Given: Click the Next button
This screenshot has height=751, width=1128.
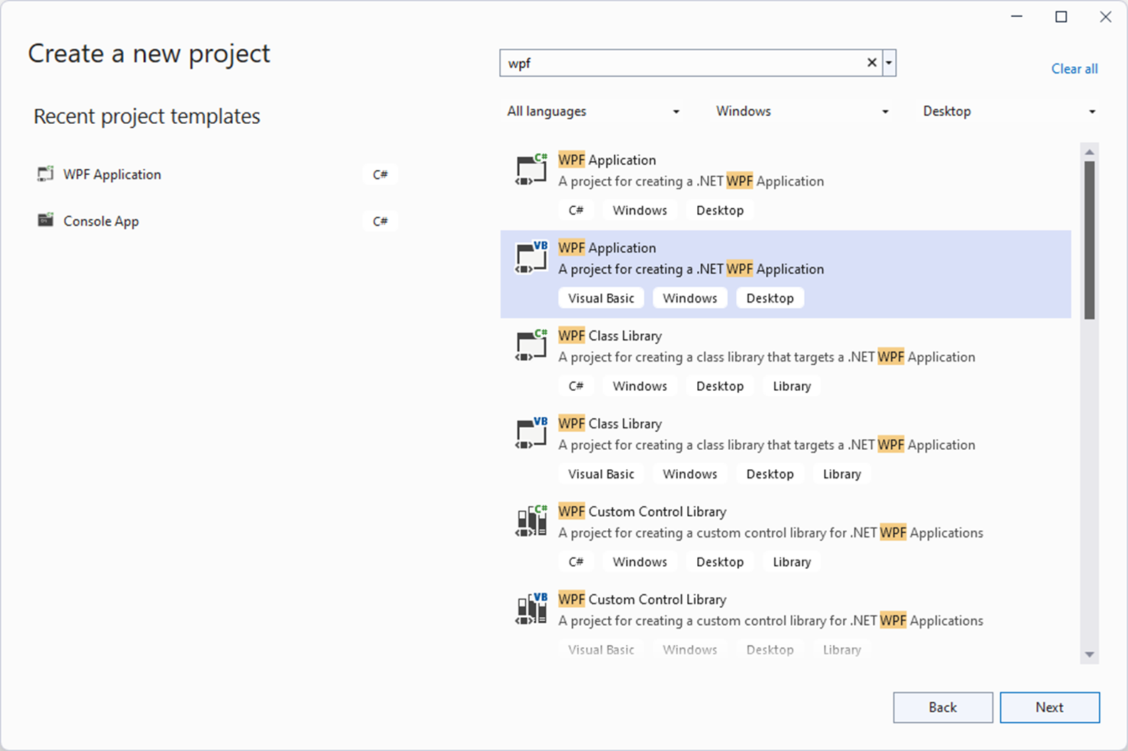Looking at the screenshot, I should (1050, 708).
